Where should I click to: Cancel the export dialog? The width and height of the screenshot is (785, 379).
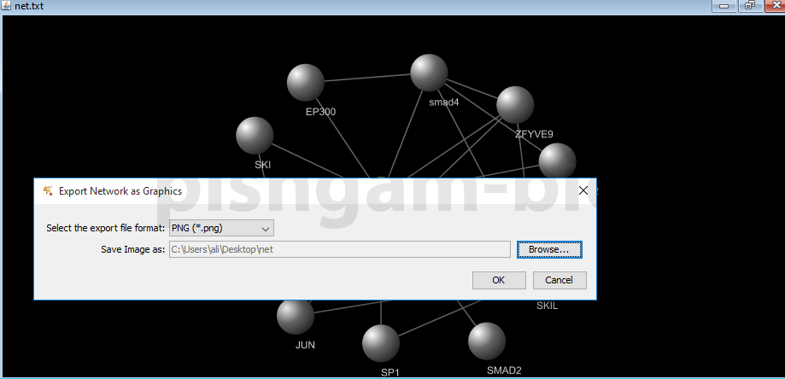[559, 280]
